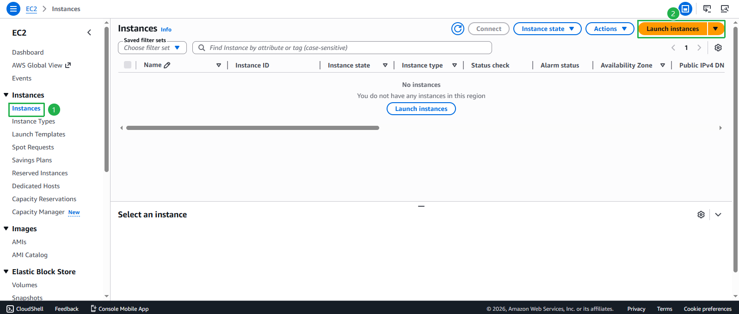
Task: Open the Instance state dropdown
Action: pos(548,29)
